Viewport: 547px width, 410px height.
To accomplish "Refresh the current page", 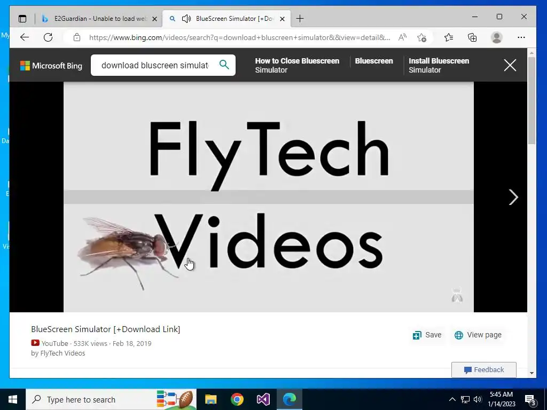I will (x=48, y=37).
